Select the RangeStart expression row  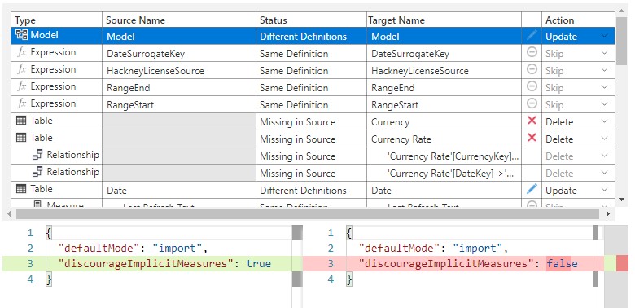point(313,104)
